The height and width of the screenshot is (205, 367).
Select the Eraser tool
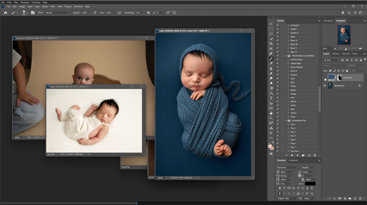pyautogui.click(x=271, y=73)
